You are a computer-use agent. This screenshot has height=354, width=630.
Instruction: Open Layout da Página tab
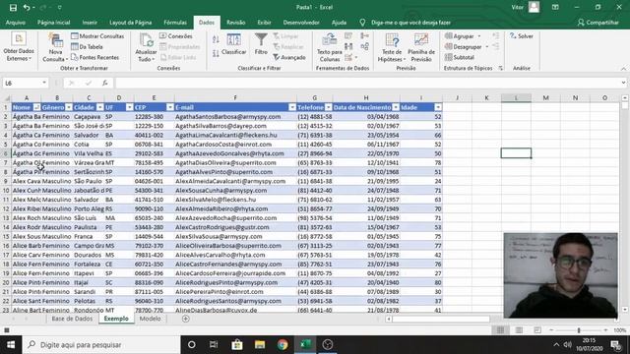click(131, 23)
